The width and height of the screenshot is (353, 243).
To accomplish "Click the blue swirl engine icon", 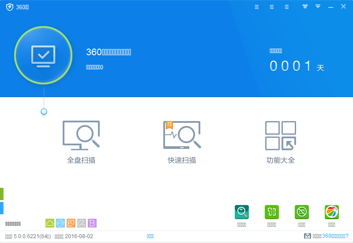I will point(60,223).
